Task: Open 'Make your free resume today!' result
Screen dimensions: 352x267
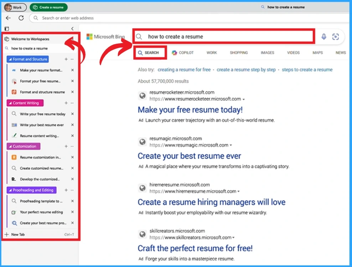Action: (190, 110)
